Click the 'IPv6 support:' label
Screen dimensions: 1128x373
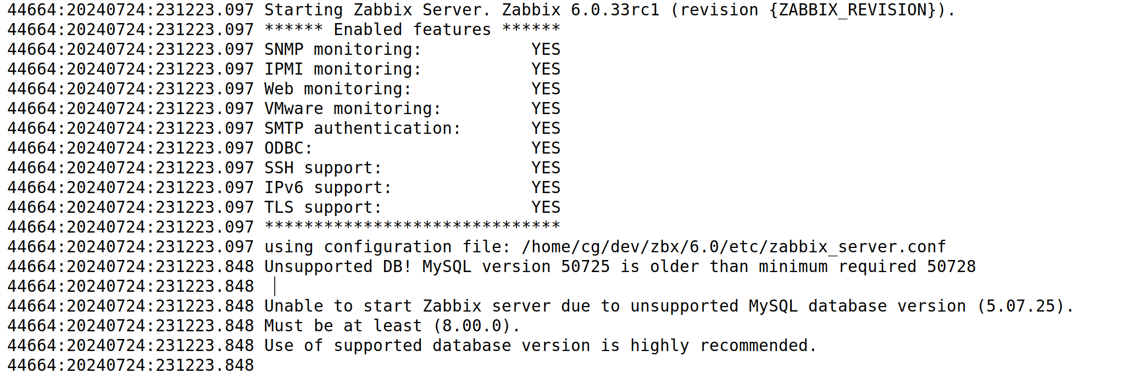coord(328,188)
